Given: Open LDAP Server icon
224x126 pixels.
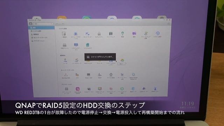Looking at the screenshot, I should point(144,89).
